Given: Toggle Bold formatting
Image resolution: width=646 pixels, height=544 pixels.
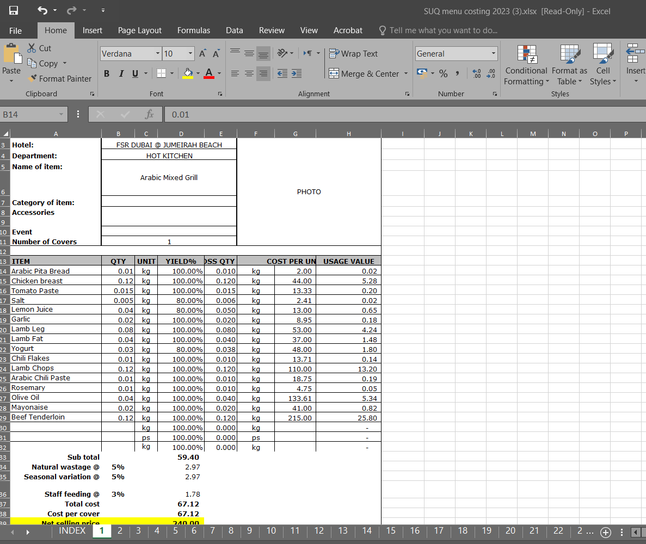Looking at the screenshot, I should (107, 73).
